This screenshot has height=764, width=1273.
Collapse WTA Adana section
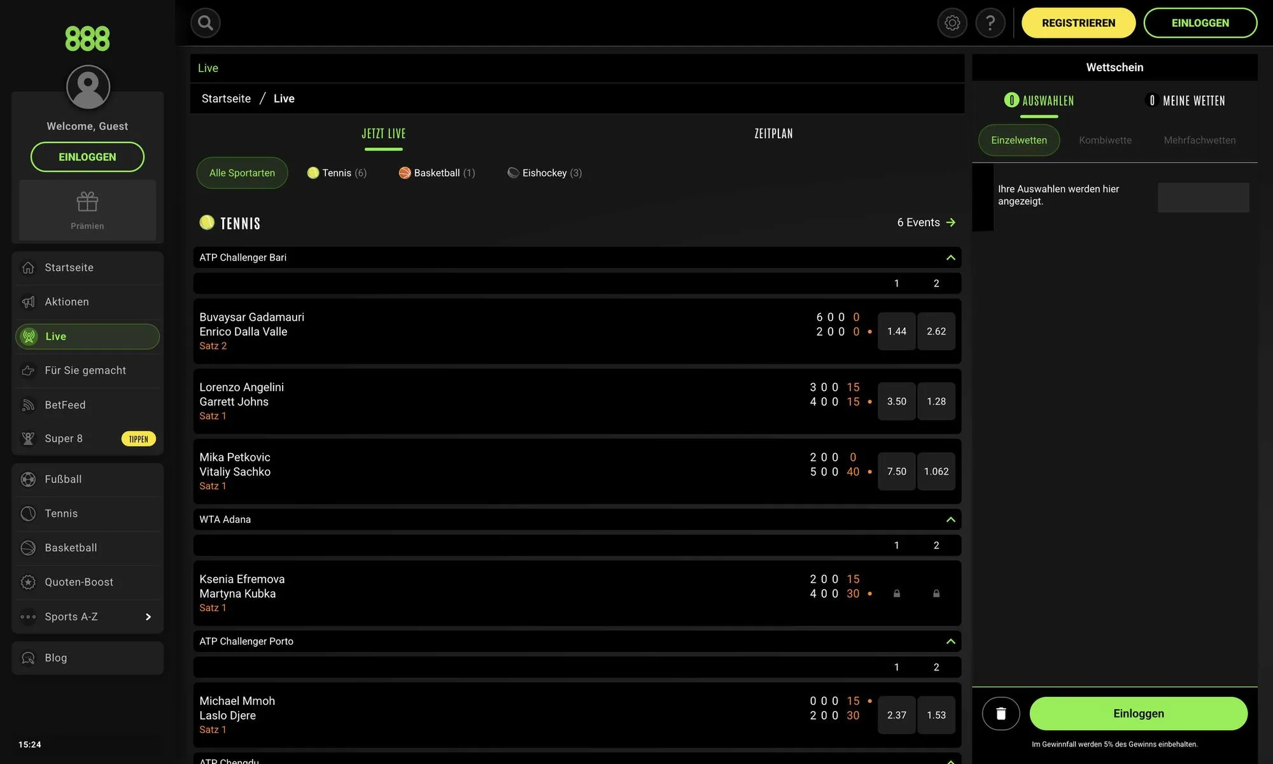[950, 520]
